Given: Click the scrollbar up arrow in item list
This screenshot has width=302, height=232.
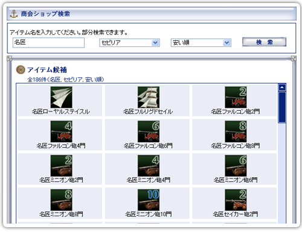Looking at the screenshot, I should pos(282,87).
